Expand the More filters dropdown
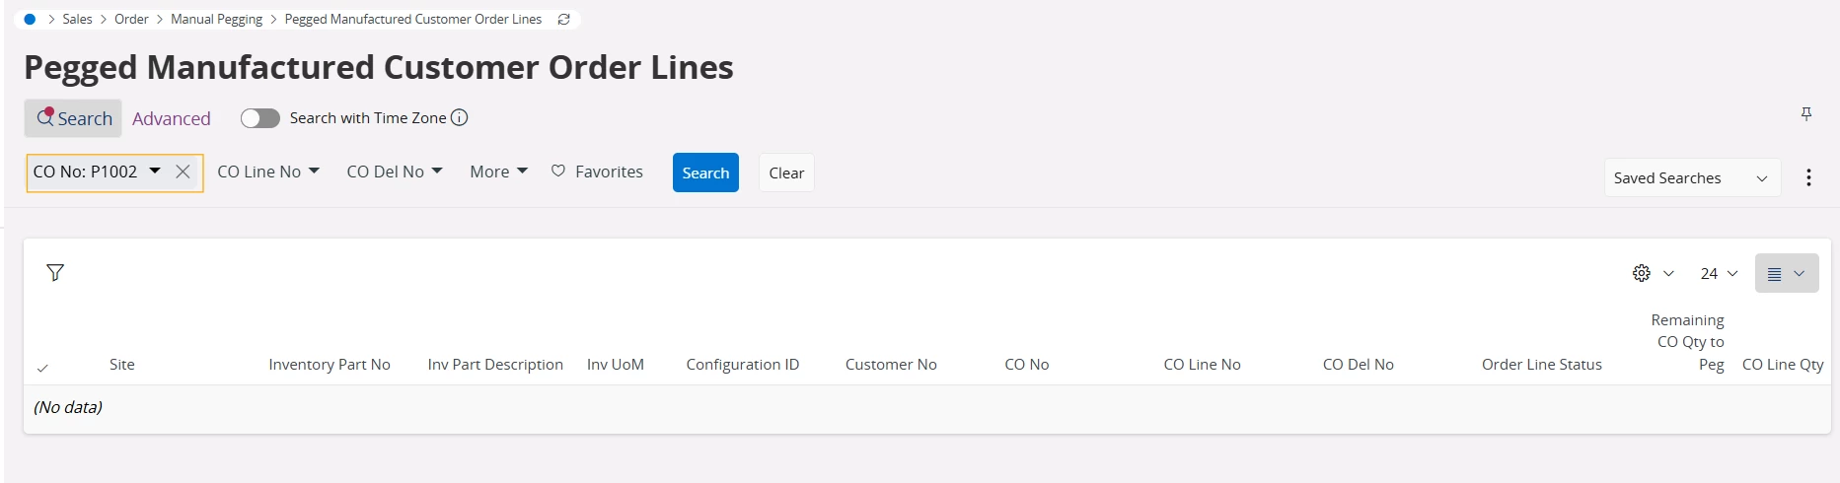This screenshot has height=483, width=1840. coord(498,172)
